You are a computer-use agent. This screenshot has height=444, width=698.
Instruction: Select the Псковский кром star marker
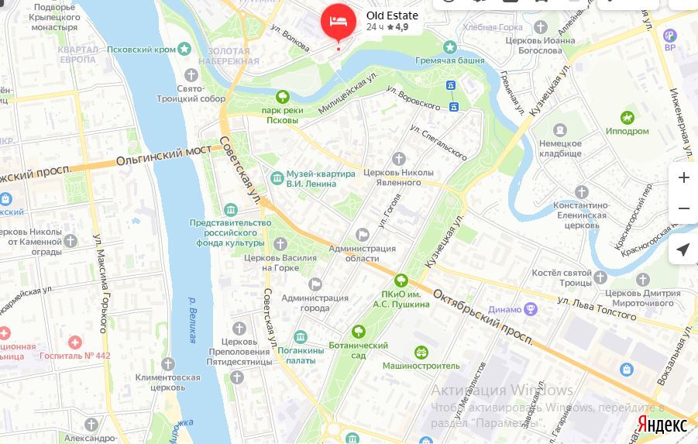184,49
